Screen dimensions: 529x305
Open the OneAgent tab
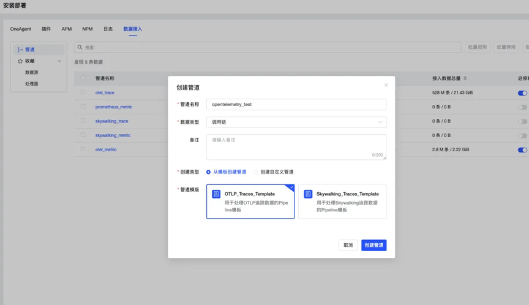pos(20,29)
